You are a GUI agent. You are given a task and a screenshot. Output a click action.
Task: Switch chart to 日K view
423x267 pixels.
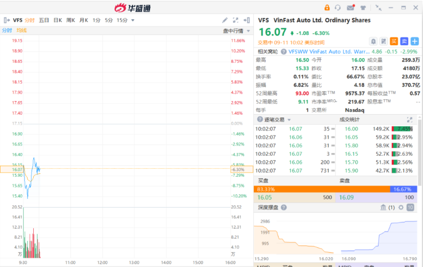click(x=58, y=20)
